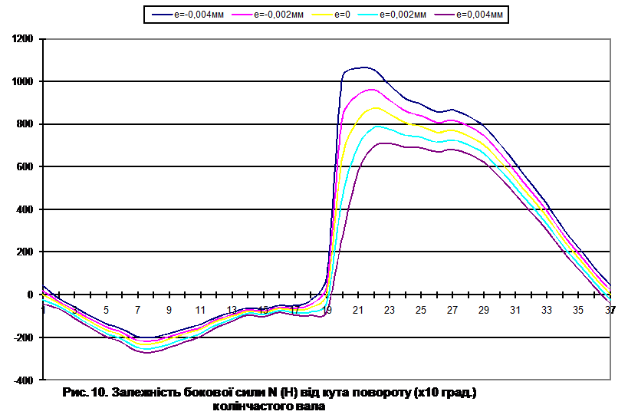Click x-axis label 5

(107, 310)
